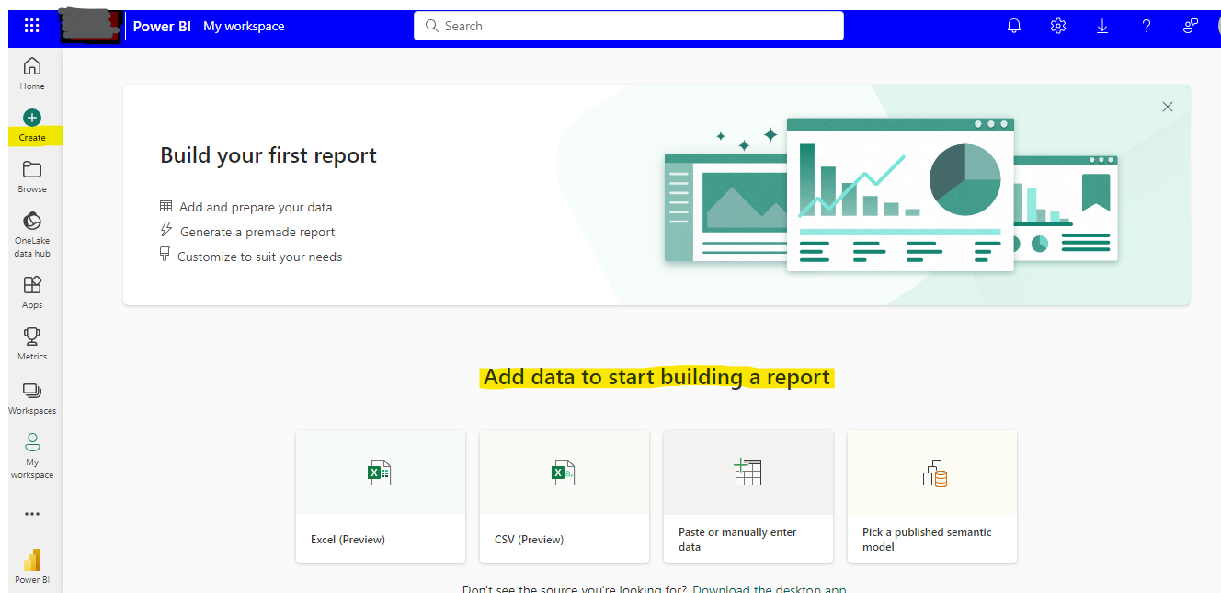The height and width of the screenshot is (593, 1221).
Task: Go to Home in left navigation
Action: [32, 74]
